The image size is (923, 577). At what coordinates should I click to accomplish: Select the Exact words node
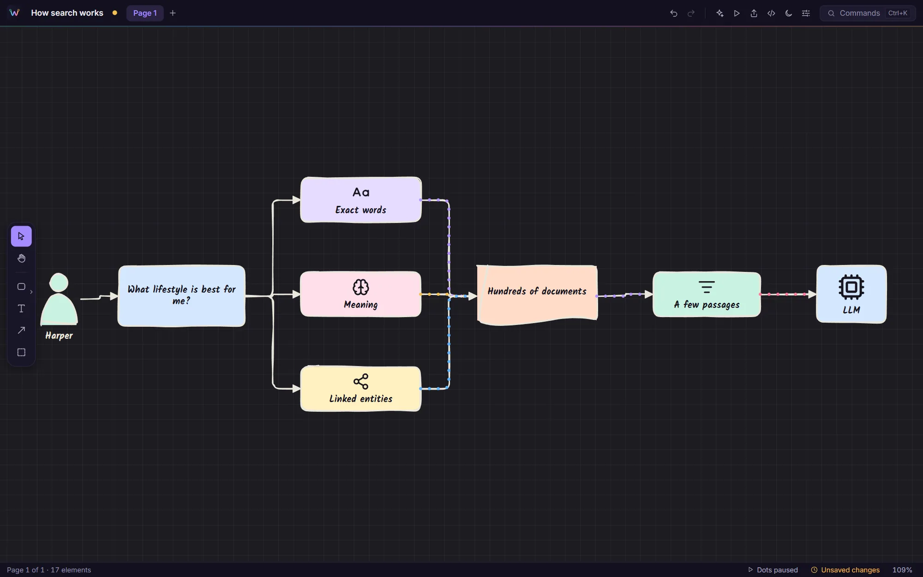pyautogui.click(x=361, y=200)
